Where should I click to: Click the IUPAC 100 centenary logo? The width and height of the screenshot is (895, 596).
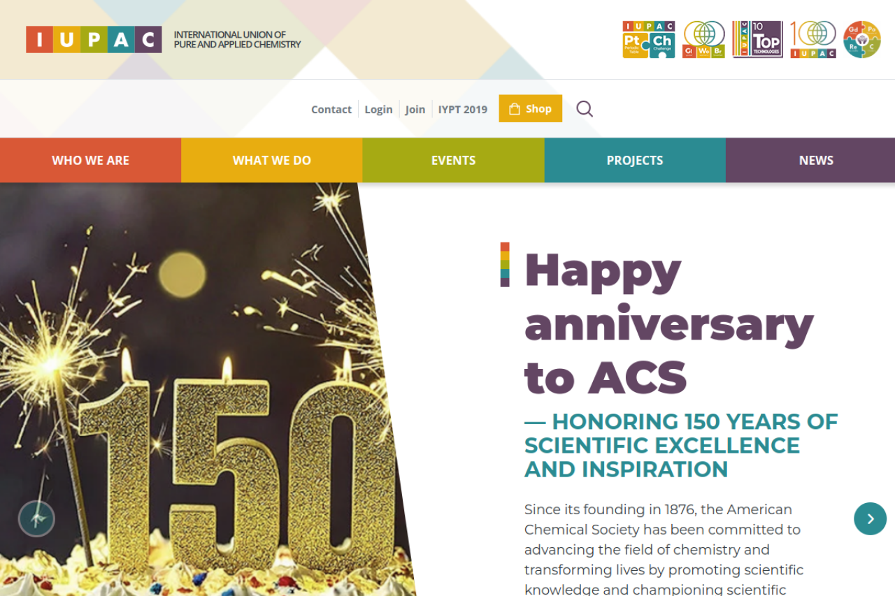(813, 39)
